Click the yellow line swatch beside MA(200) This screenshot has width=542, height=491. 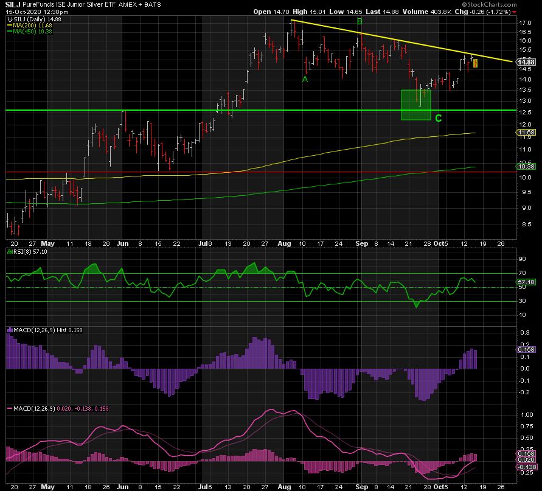click(x=10, y=26)
